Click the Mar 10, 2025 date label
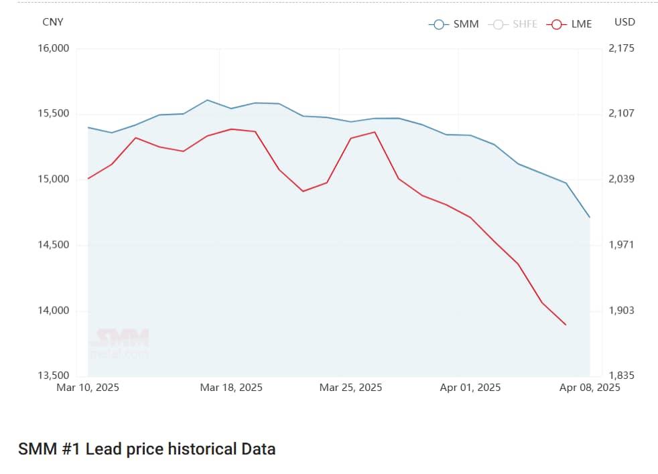Viewport: 658px width, 474px height. [88, 388]
